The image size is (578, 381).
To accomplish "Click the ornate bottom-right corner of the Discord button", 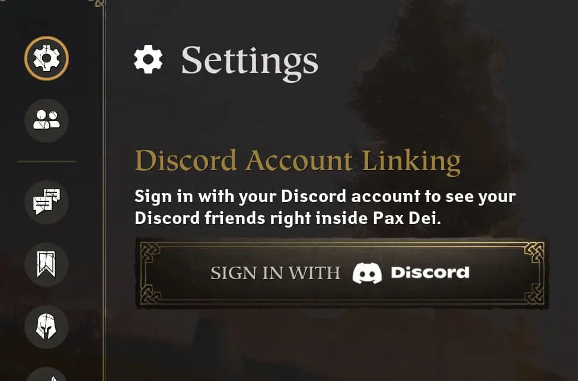I will coord(534,294).
